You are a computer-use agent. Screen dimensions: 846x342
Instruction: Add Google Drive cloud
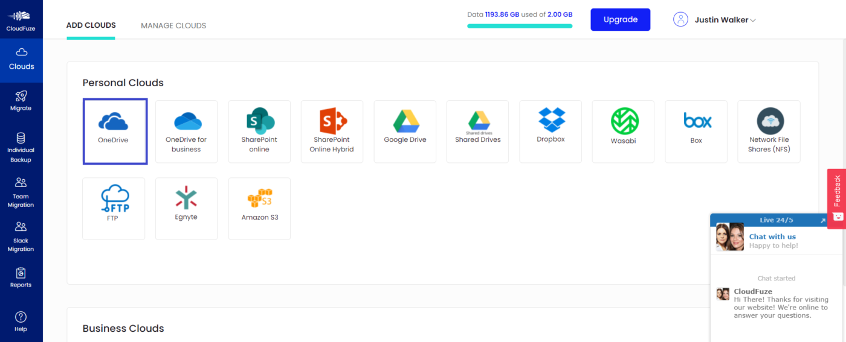click(x=405, y=131)
